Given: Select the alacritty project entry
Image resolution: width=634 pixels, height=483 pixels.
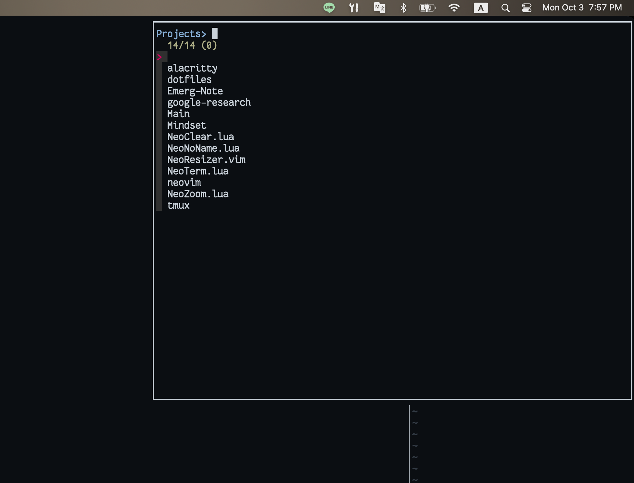Looking at the screenshot, I should pos(192,68).
